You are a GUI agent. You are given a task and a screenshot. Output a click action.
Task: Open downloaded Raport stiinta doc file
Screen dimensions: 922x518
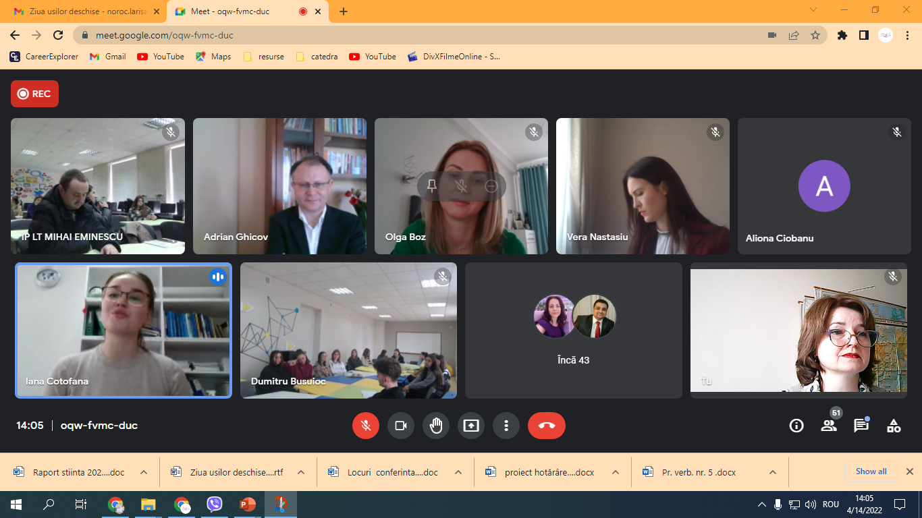(70, 472)
